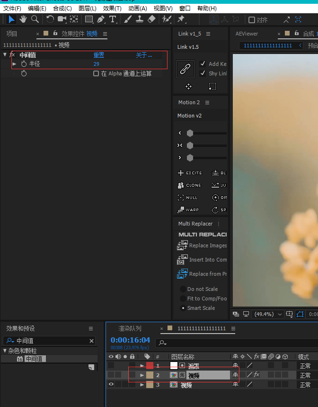Select the Rectangle shape tool
The width and height of the screenshot is (318, 407).
tap(89, 19)
